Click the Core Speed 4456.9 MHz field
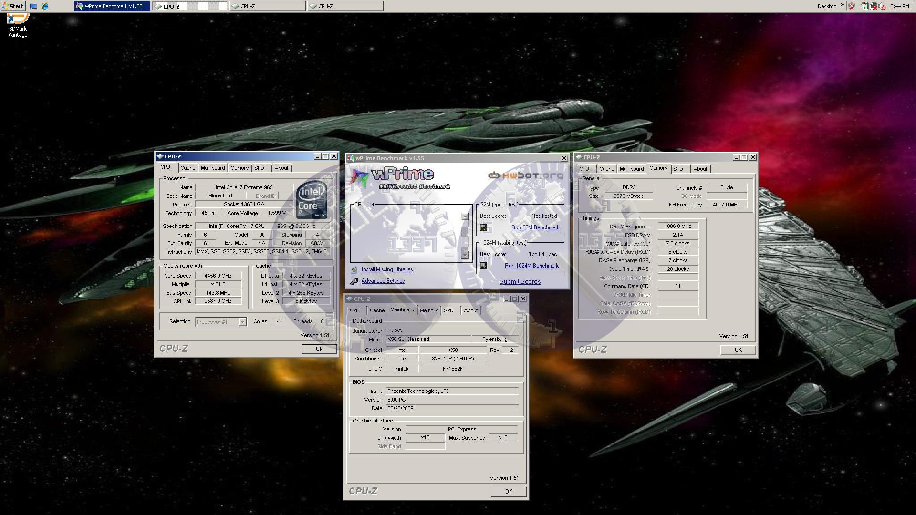 coord(218,276)
